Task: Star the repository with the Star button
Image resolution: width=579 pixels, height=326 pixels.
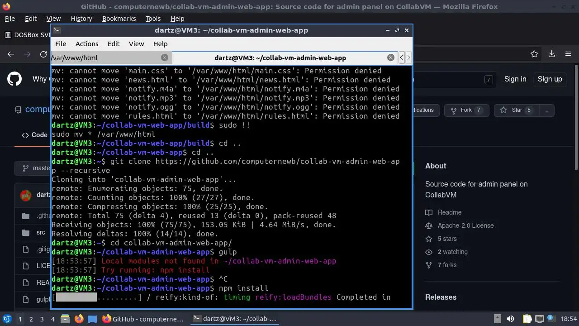Action: [517, 110]
